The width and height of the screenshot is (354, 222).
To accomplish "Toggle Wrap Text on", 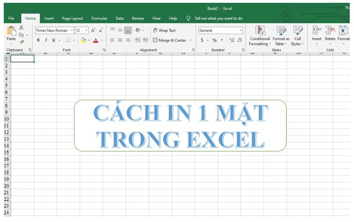I will [x=164, y=31].
